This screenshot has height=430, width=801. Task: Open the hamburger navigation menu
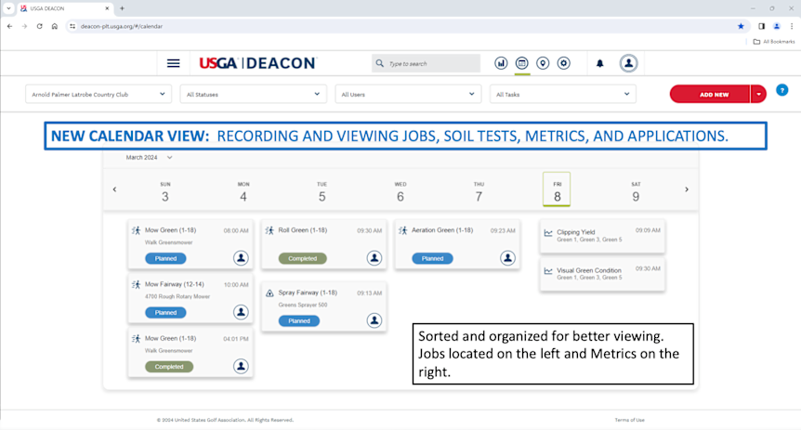173,63
